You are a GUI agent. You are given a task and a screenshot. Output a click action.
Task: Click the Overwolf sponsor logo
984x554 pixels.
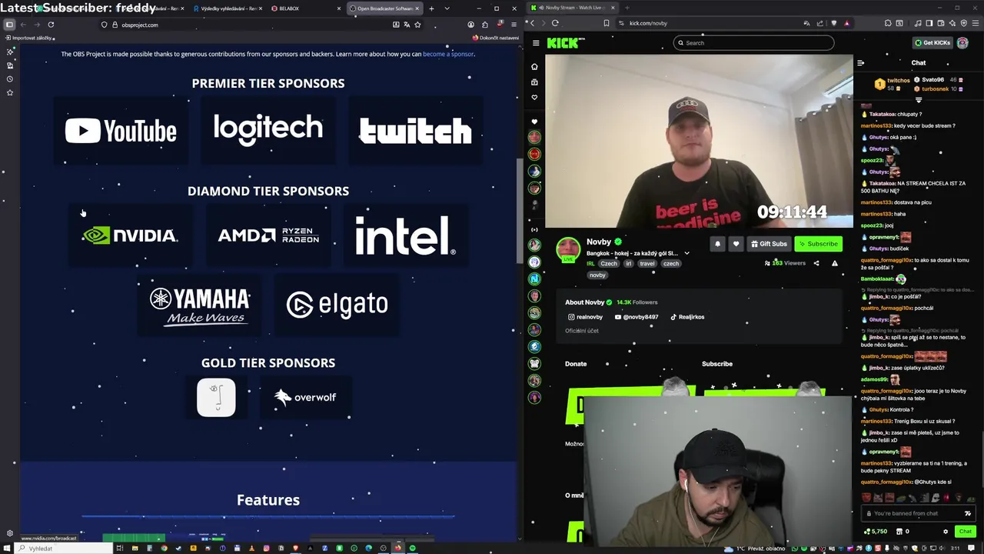[x=305, y=398]
